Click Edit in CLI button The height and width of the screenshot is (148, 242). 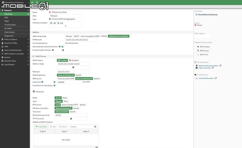click(202, 54)
